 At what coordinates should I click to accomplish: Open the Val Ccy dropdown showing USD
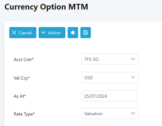coord(110,78)
